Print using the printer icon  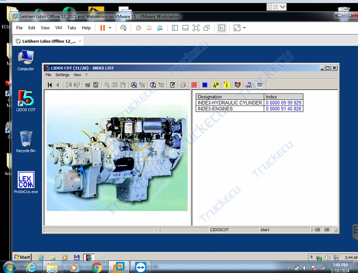183,85
